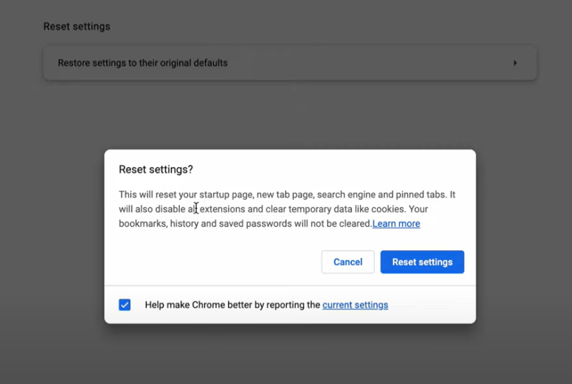Open the current settings link

(x=355, y=305)
